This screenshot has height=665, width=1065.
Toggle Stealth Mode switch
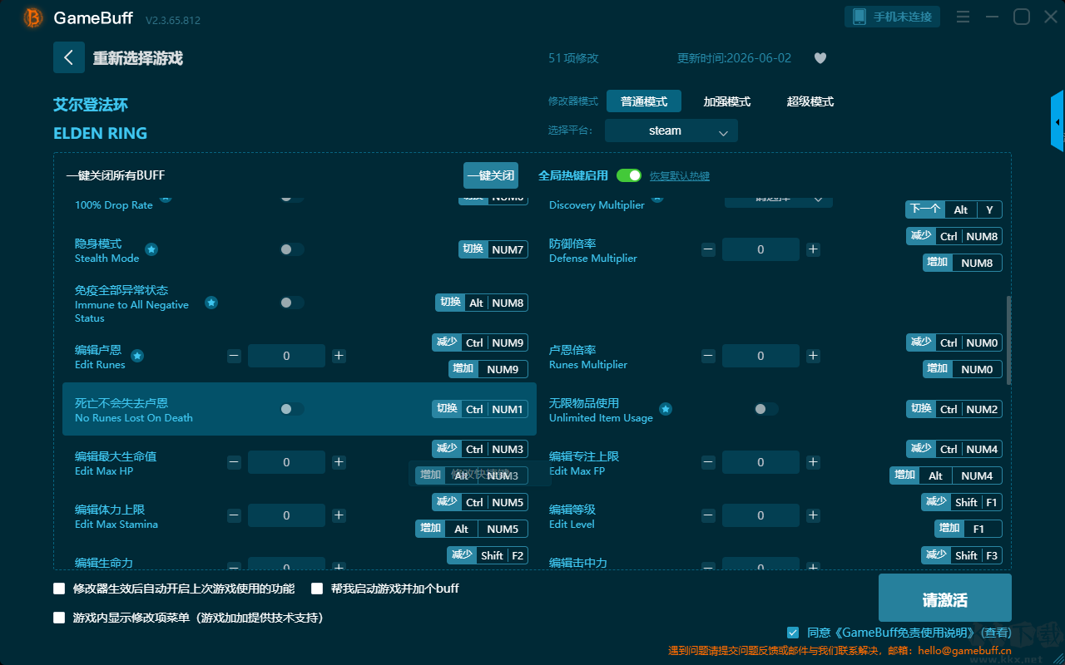tap(292, 249)
